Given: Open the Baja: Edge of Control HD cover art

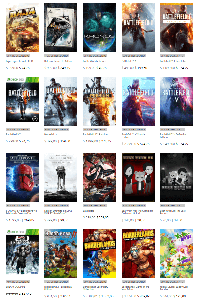Looking at the screenshot, I should point(22,28).
